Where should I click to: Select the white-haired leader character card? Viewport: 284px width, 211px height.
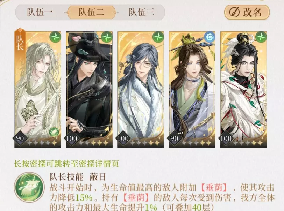[38, 89]
